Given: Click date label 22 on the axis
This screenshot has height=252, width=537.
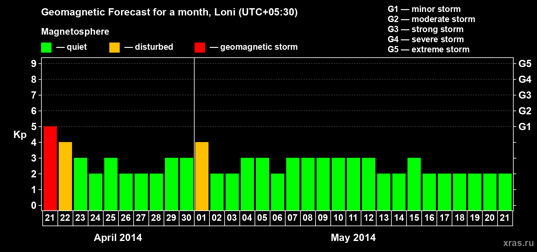Looking at the screenshot, I should coord(65,218).
